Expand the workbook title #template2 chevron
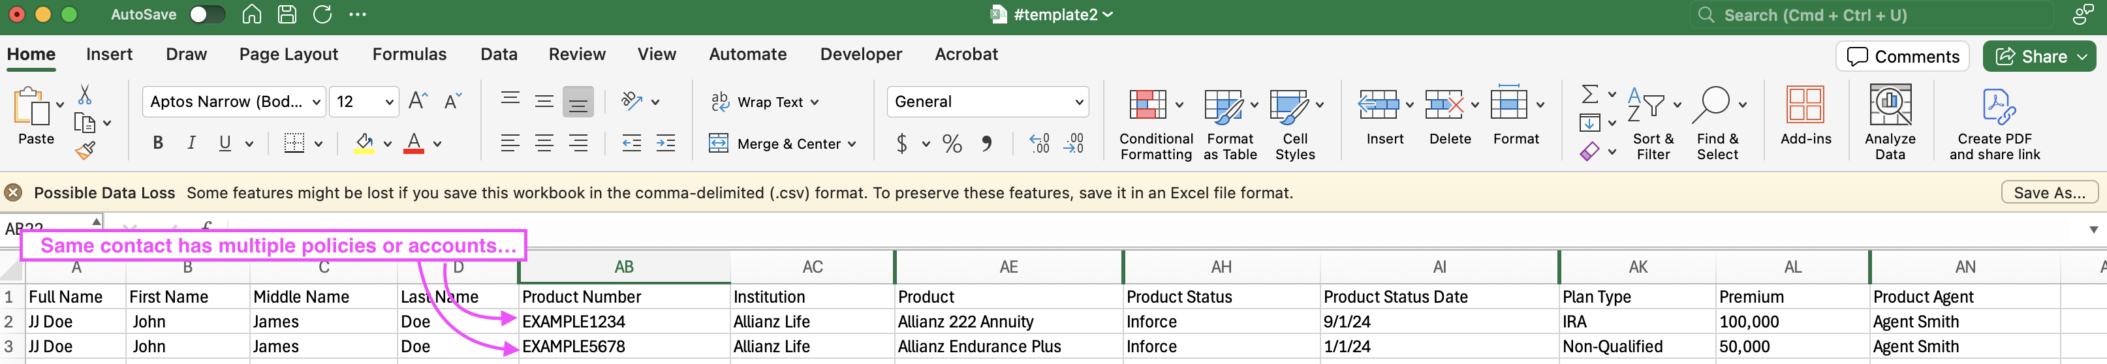 point(1108,15)
